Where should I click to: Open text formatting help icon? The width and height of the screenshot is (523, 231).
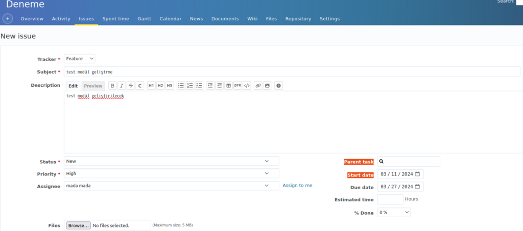click(x=278, y=86)
